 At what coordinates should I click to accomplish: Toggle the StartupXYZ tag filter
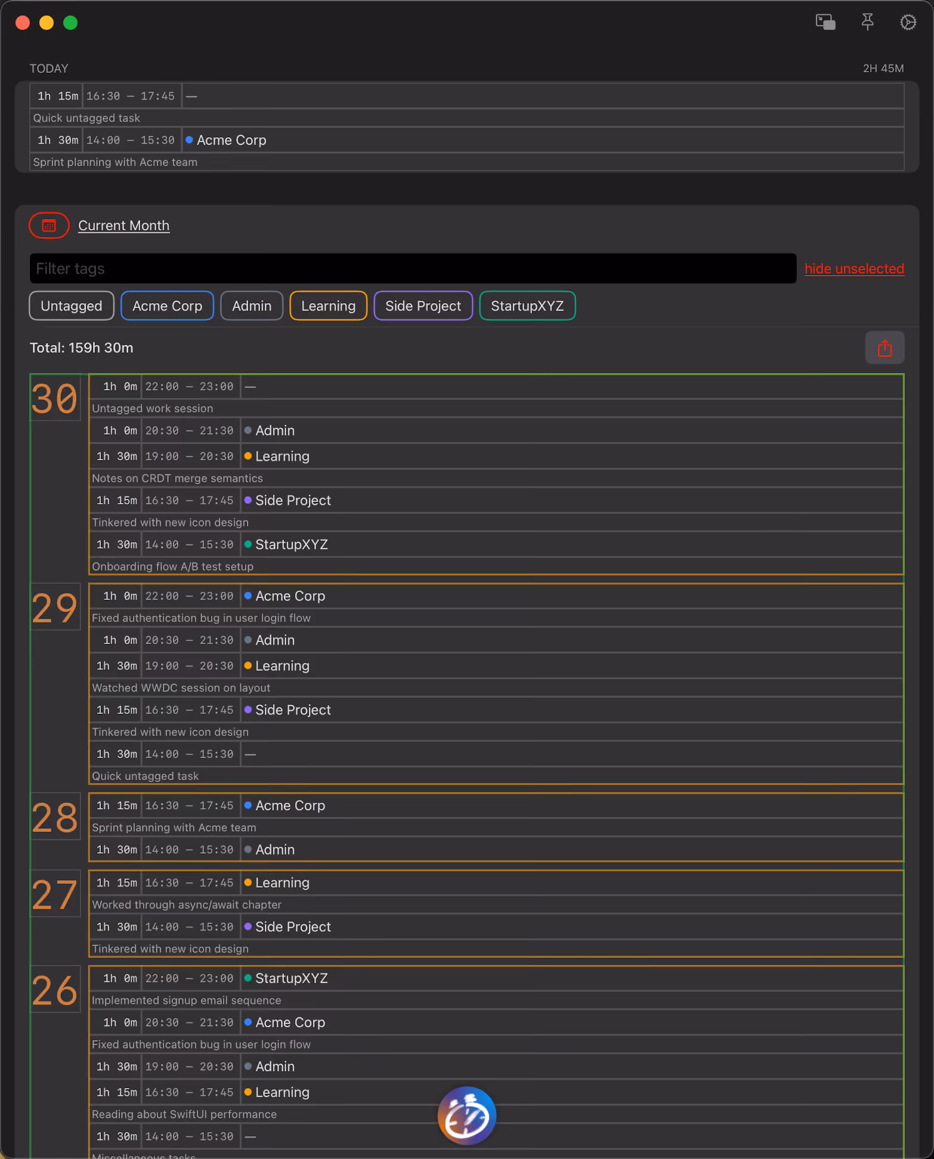click(527, 306)
